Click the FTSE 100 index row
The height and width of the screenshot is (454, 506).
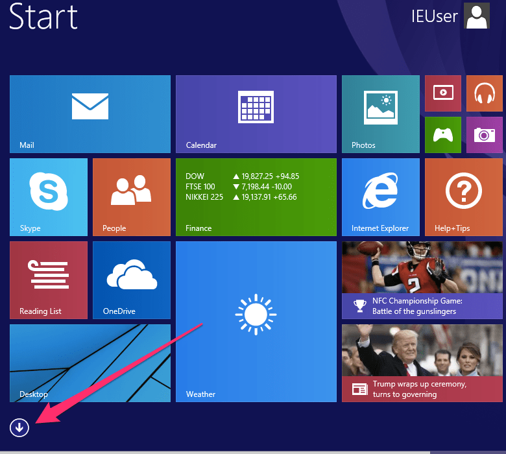click(x=239, y=187)
